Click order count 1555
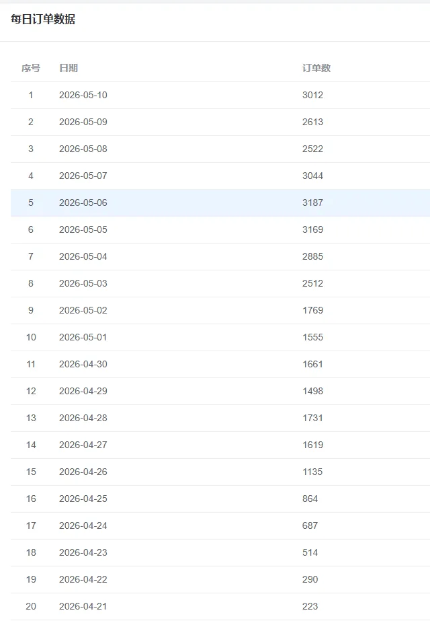 point(312,337)
